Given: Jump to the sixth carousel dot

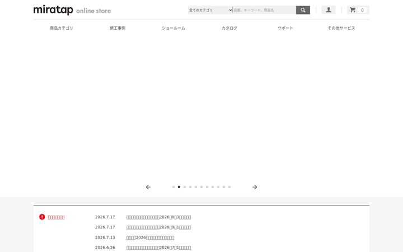Looking at the screenshot, I should click(201, 187).
